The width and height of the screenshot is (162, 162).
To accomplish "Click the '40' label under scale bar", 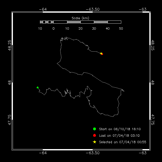I will pyautogui.click(x=108, y=29).
